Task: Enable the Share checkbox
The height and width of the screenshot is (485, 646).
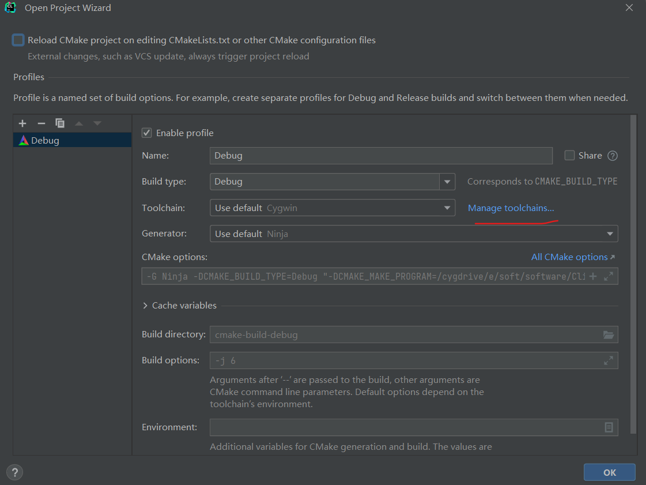Action: (569, 156)
